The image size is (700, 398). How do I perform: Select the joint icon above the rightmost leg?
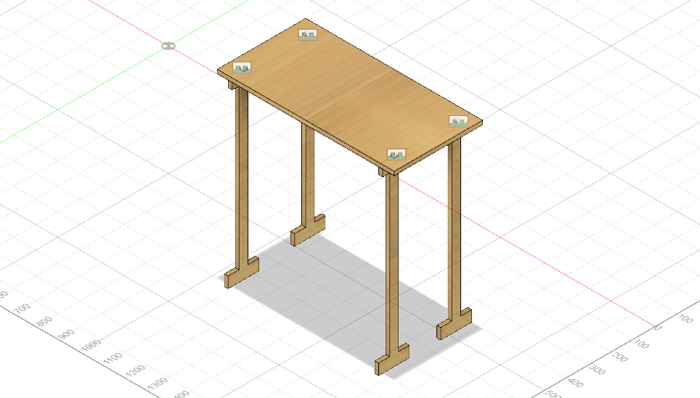pyautogui.click(x=458, y=121)
